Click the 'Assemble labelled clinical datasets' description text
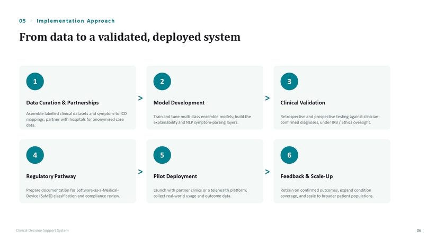This screenshot has height=240, width=427. [76, 119]
